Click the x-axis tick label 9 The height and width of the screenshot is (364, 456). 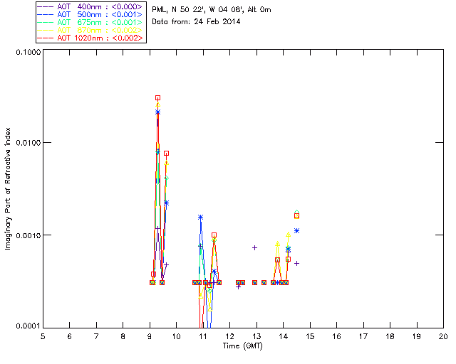(x=150, y=336)
